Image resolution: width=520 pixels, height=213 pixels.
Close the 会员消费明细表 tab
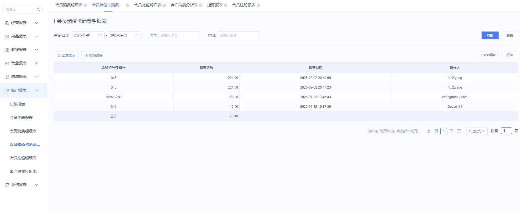click(85, 5)
